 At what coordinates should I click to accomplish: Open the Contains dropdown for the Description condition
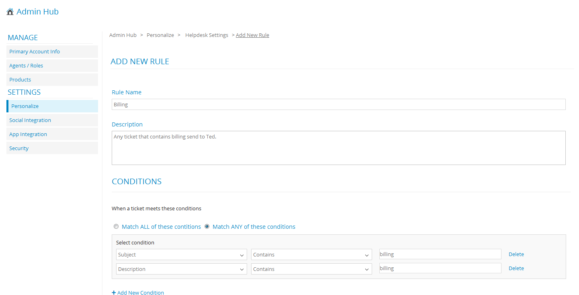click(311, 269)
